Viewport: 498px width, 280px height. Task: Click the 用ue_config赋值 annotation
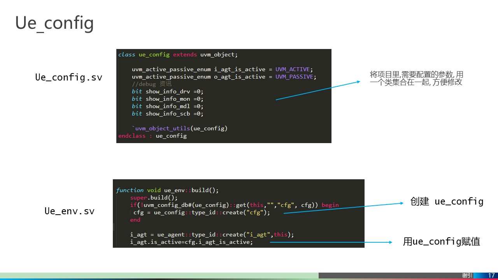[442, 241]
